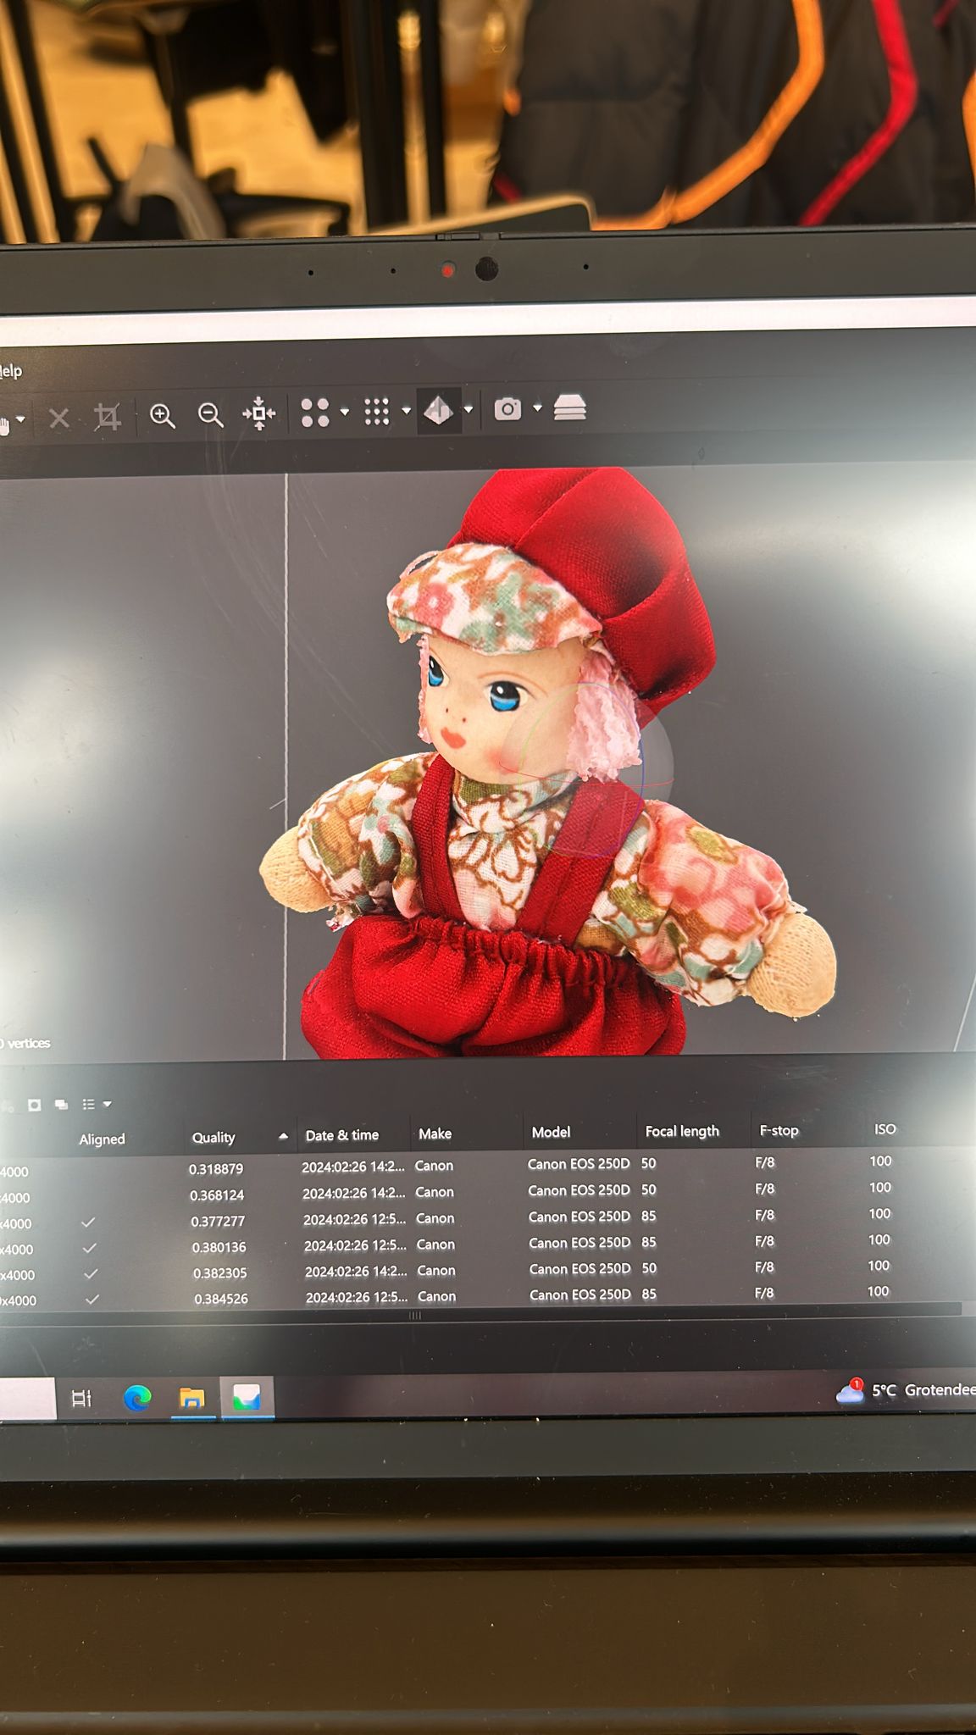Open the dropdown arrow beside the camera icon
This screenshot has height=1735, width=976.
tap(537, 408)
